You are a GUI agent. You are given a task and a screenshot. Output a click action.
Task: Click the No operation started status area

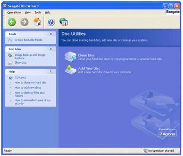(x=161, y=150)
